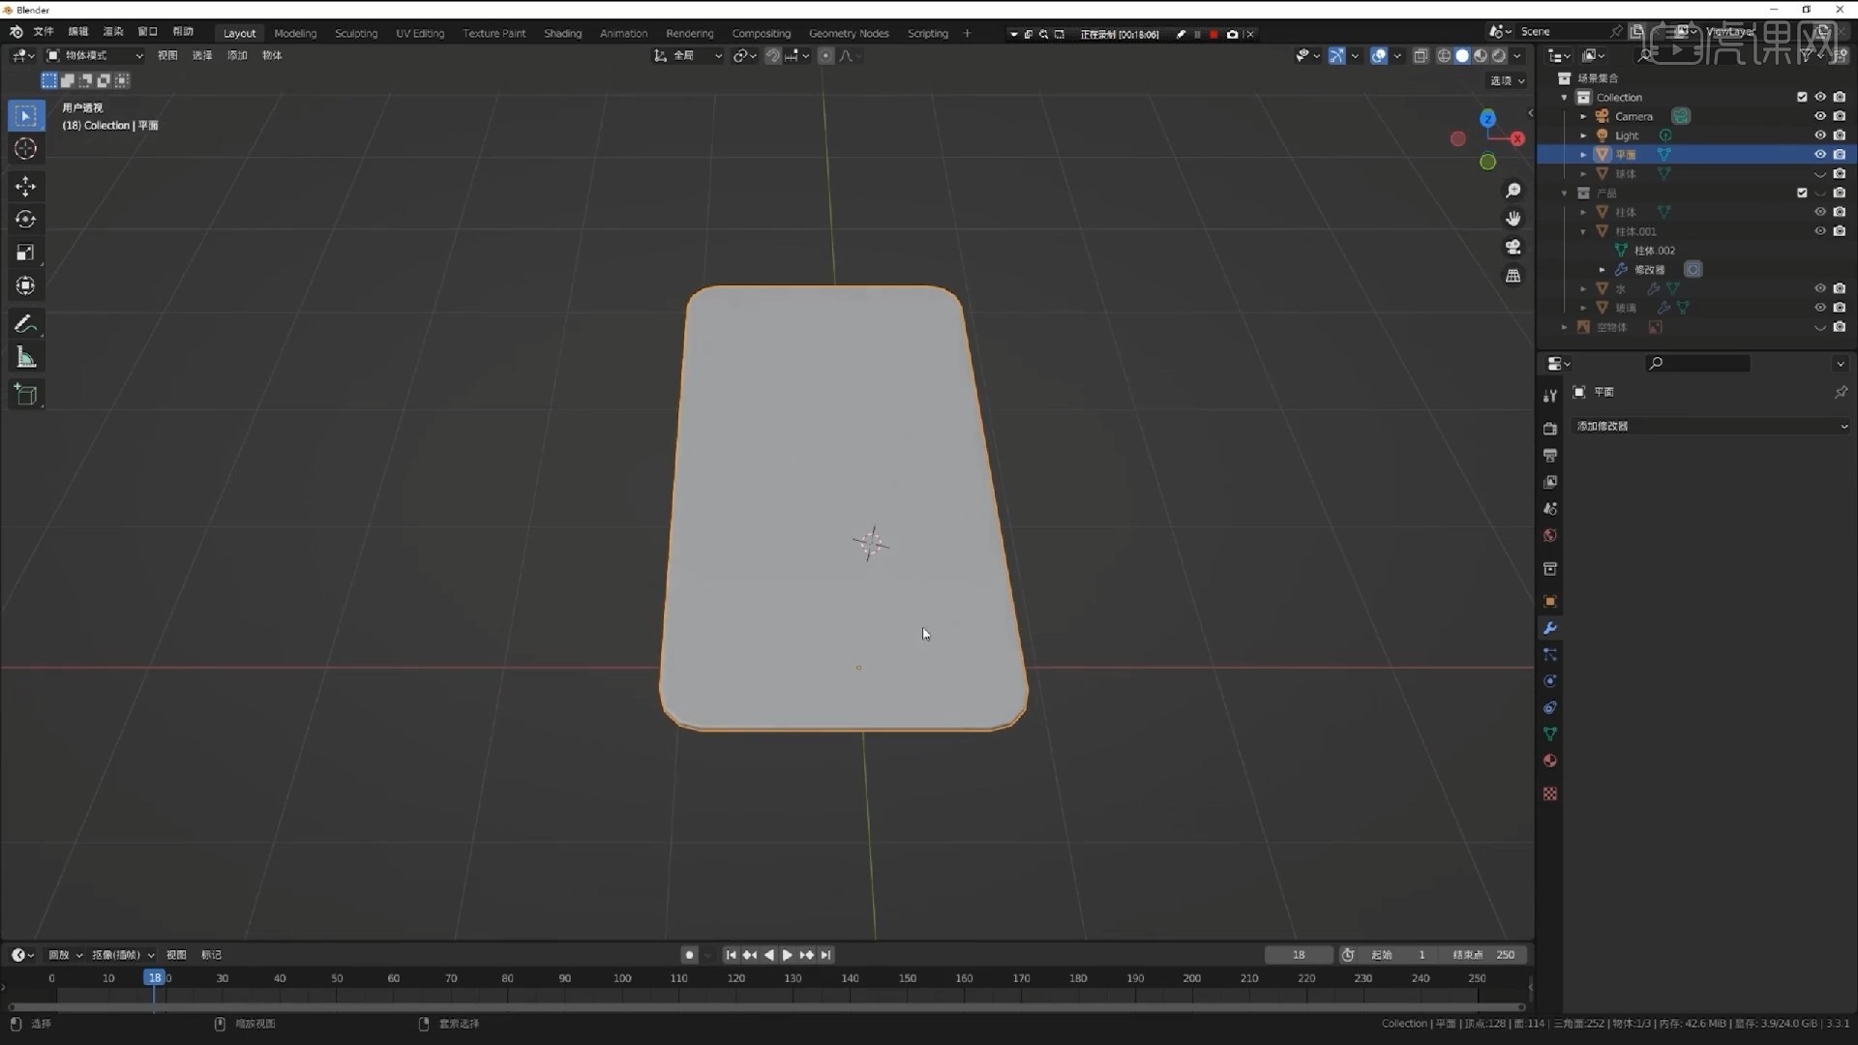
Task: Toggle snapping magnet icon
Action: click(x=772, y=56)
